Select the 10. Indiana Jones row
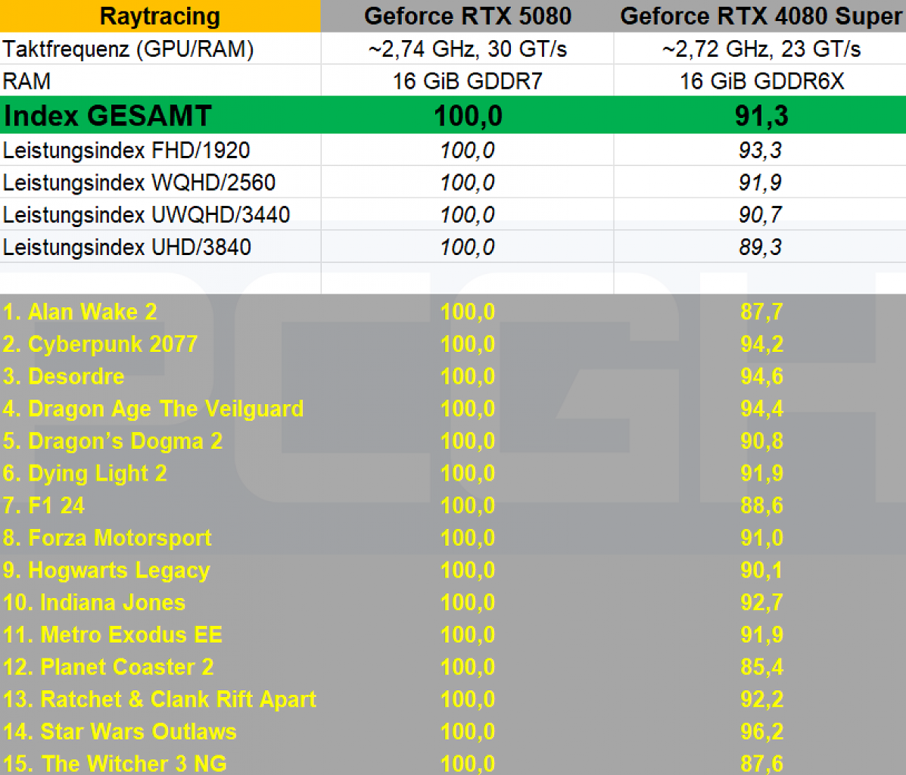 (x=453, y=603)
